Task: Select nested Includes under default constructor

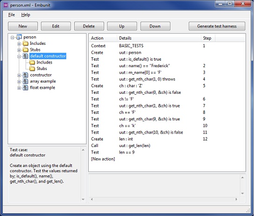Action: (x=44, y=63)
